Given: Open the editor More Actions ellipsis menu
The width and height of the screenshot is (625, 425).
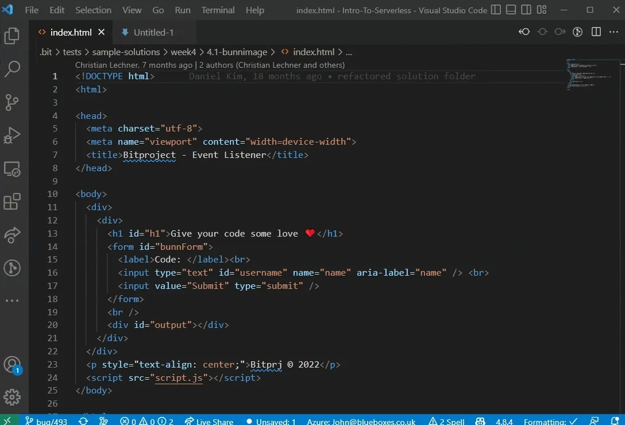Looking at the screenshot, I should click(614, 32).
